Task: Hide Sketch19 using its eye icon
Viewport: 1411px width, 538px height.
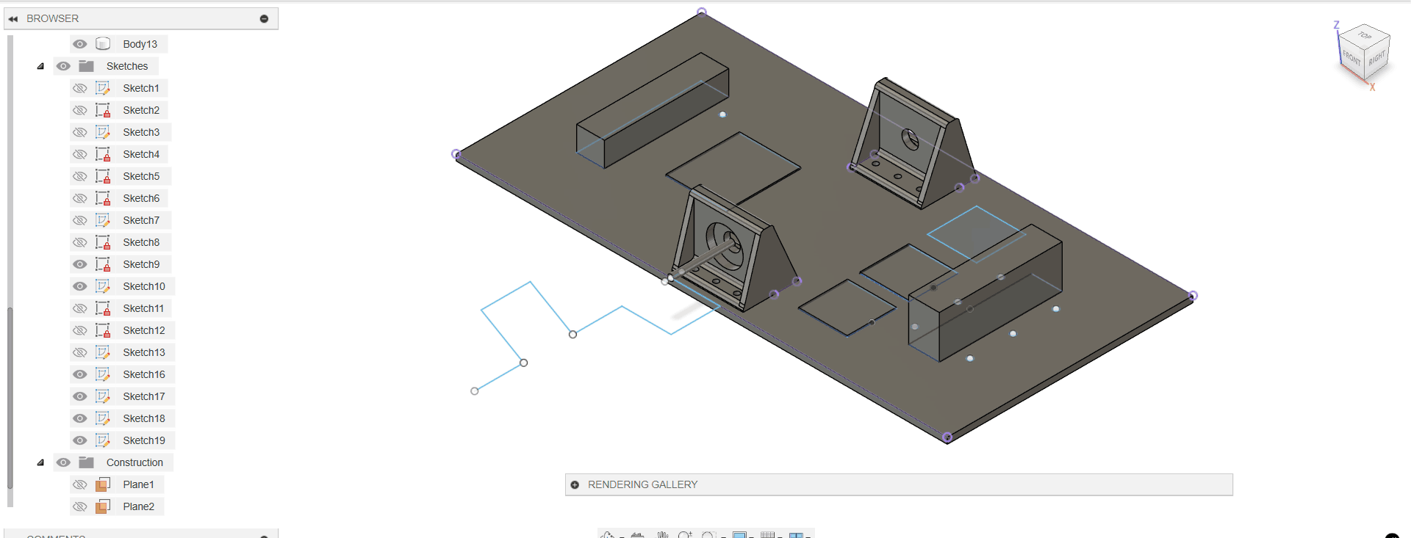Action: tap(80, 440)
